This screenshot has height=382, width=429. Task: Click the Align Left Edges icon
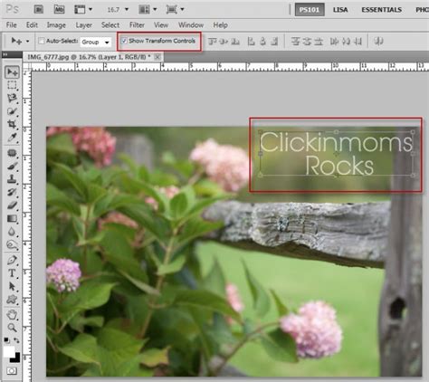(x=251, y=41)
